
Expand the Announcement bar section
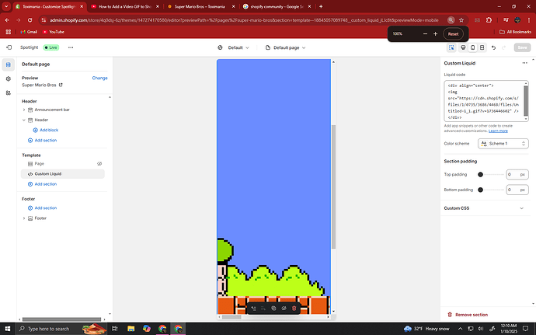24,110
